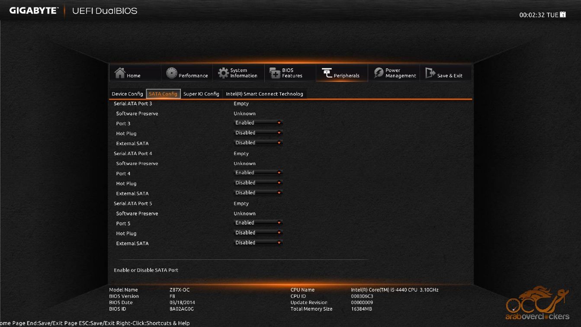Change Hot Plug setting for Port 5
Image resolution: width=581 pixels, height=327 pixels.
coord(258,233)
